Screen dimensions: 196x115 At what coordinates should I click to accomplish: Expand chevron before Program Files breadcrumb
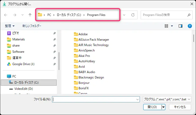point(84,15)
